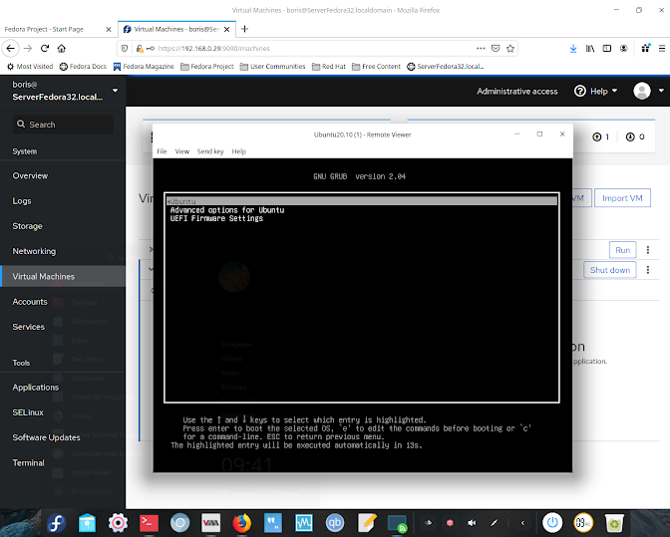Open Red Hat bookmarks folder

coord(329,66)
